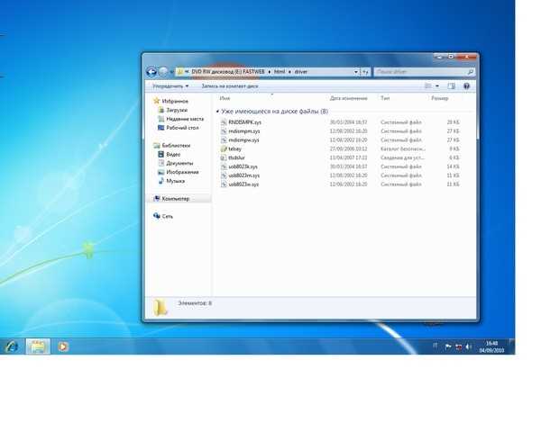Click the taskbar clock showing 16:48
The height and width of the screenshot is (432, 541).
(x=491, y=346)
